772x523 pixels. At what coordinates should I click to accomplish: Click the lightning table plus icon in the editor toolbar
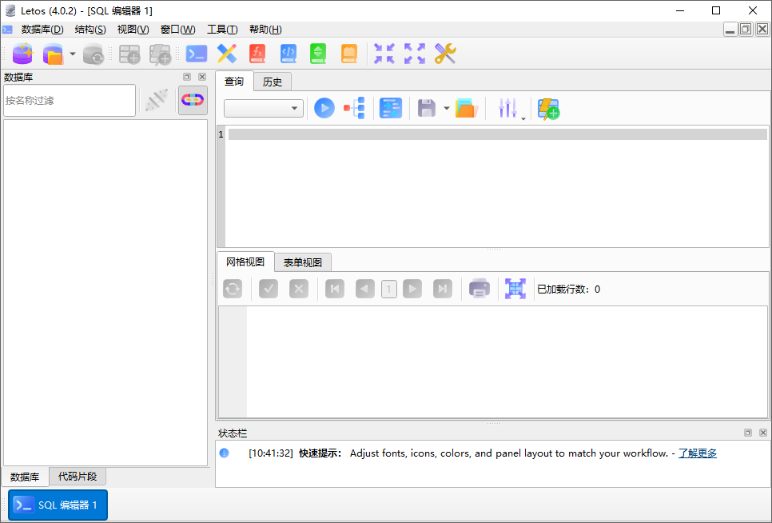pos(548,108)
